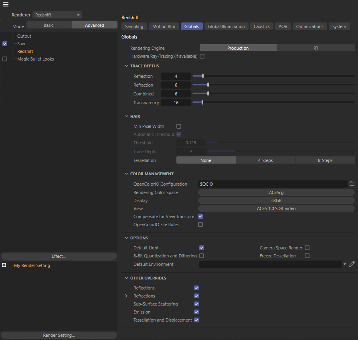Click the OpenColorIO Configuration $OCIO field
358x340 pixels.
tap(273, 184)
